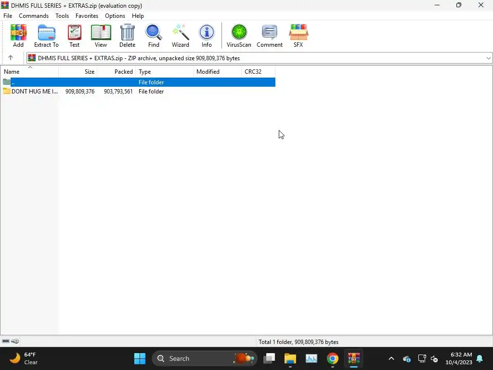Open the resource monitor taskbar app

(311, 358)
